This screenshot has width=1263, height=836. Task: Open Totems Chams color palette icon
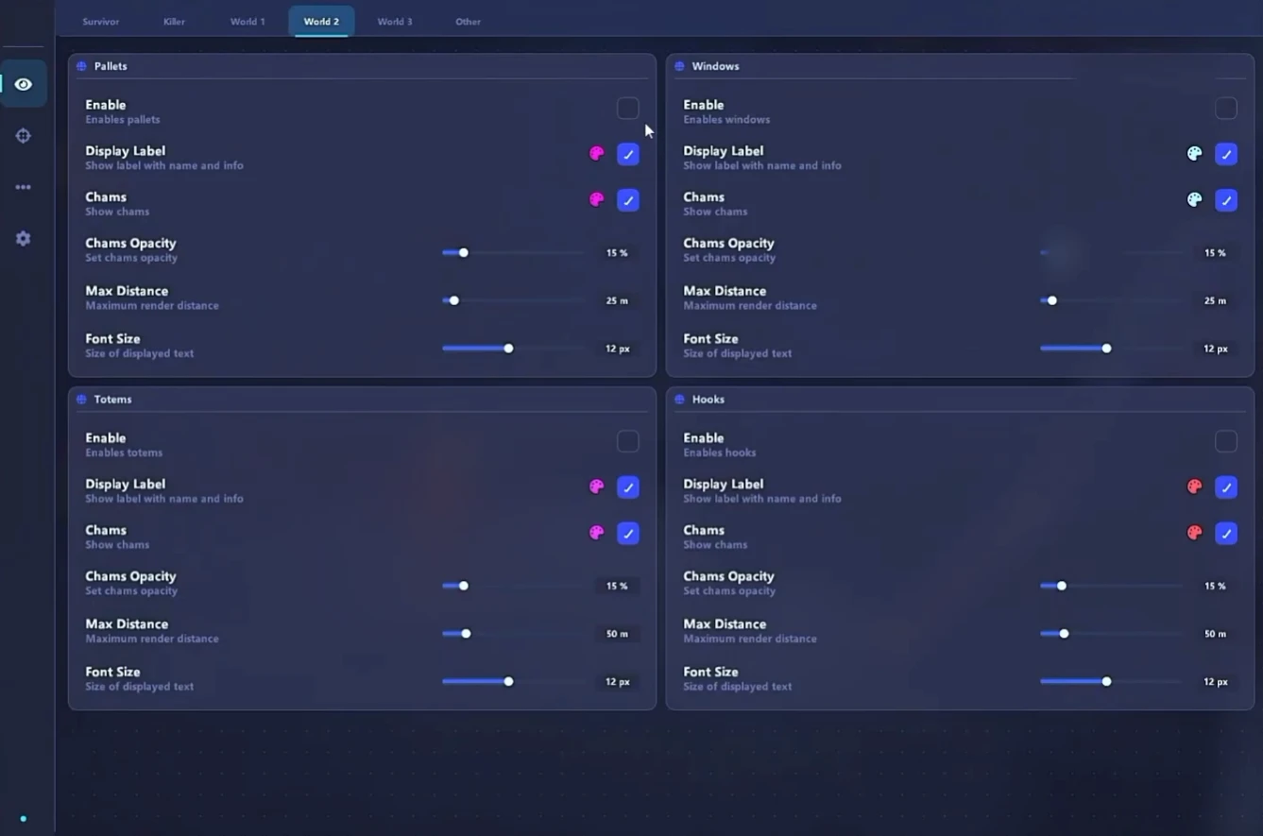597,534
